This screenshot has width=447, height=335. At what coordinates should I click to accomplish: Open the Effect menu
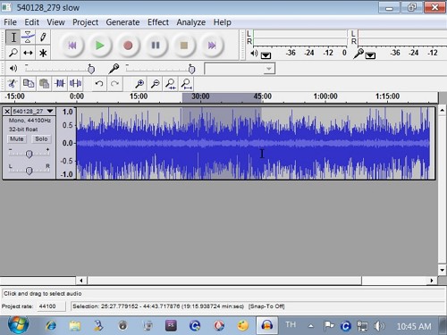click(158, 22)
